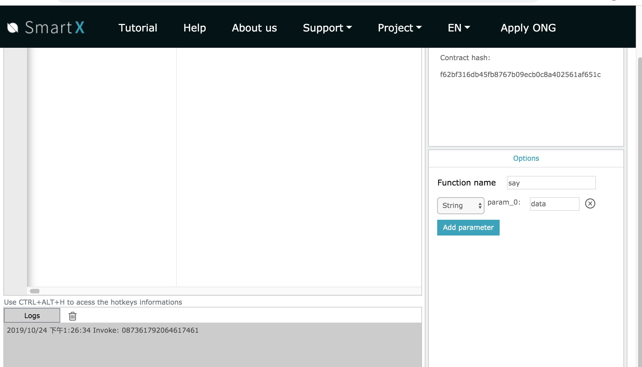Open the Help page
The image size is (642, 367).
click(195, 28)
